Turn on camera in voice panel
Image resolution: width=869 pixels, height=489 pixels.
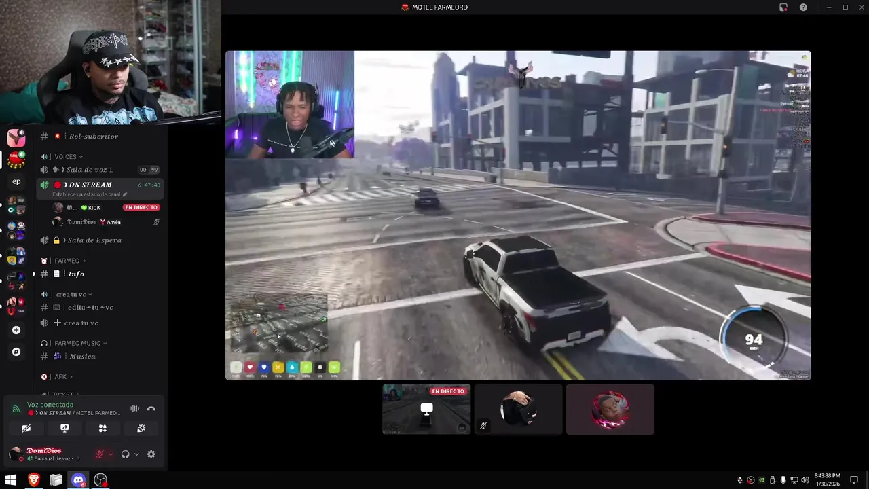pyautogui.click(x=26, y=429)
